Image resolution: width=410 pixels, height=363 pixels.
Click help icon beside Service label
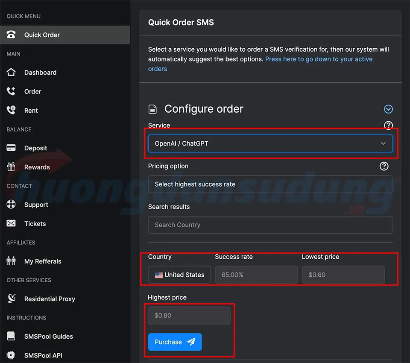pyautogui.click(x=388, y=125)
